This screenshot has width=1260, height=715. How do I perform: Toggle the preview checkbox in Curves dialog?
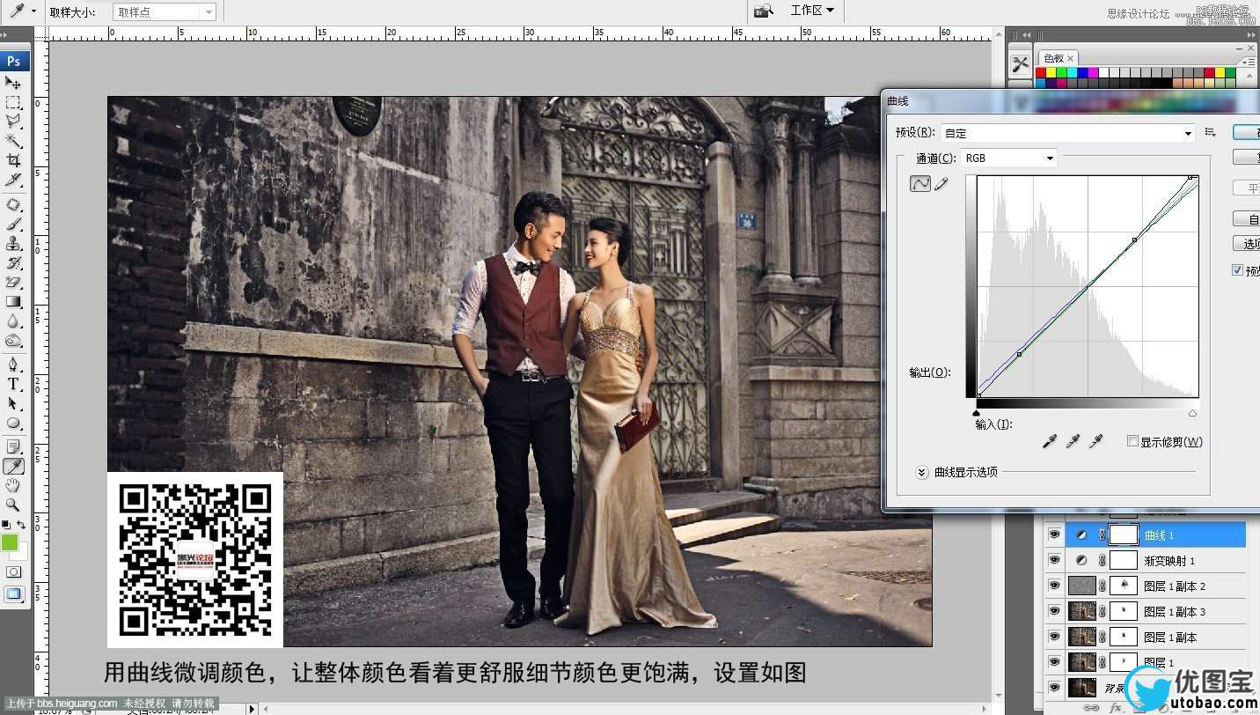(x=1238, y=270)
